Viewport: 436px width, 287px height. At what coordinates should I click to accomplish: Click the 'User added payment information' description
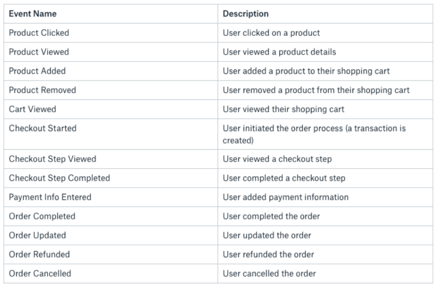(x=285, y=197)
